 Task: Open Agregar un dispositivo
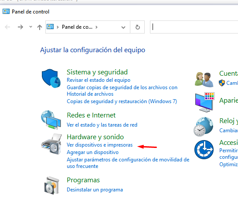(93, 152)
